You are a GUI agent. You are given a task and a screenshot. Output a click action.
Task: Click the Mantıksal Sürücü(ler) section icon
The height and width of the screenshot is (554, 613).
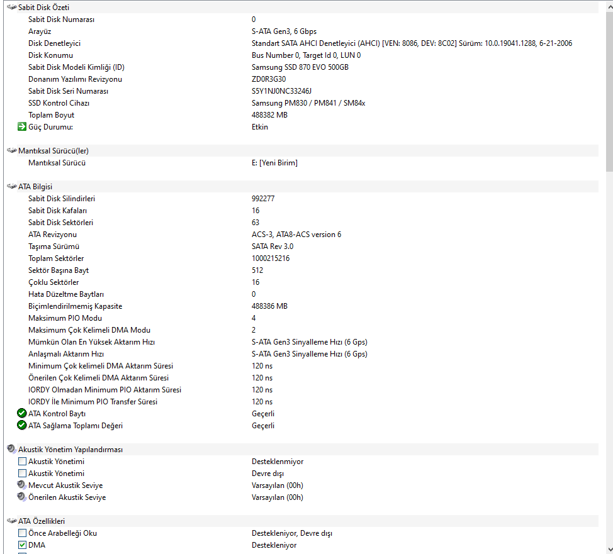[x=12, y=150]
